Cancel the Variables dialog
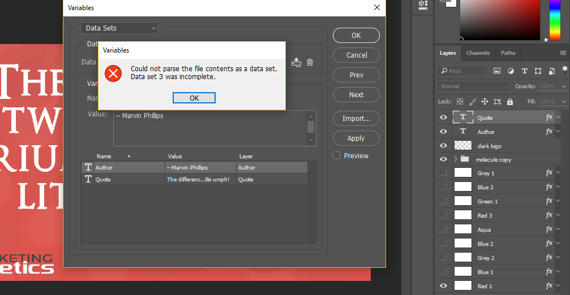The width and height of the screenshot is (570, 295). [356, 55]
